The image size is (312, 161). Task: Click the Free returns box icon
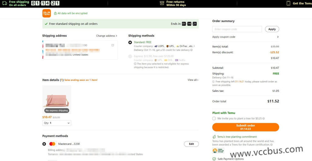[x=162, y=3]
